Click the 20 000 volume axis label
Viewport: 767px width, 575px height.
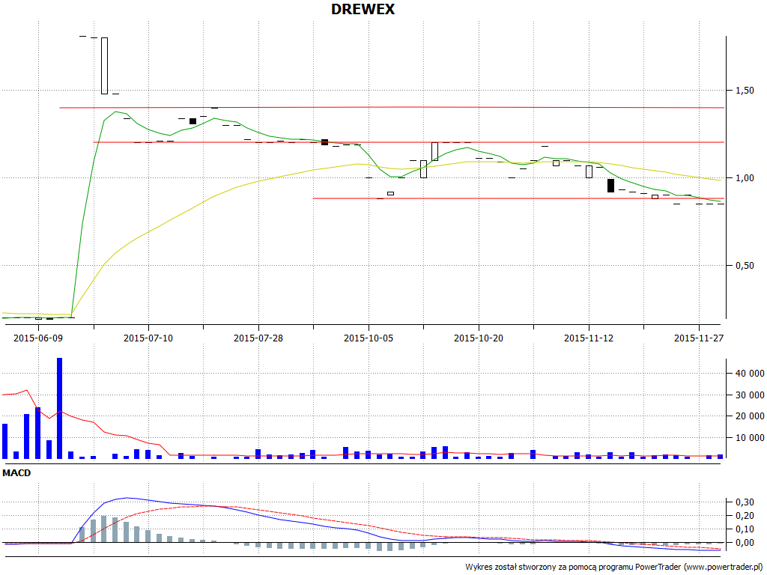[750, 416]
